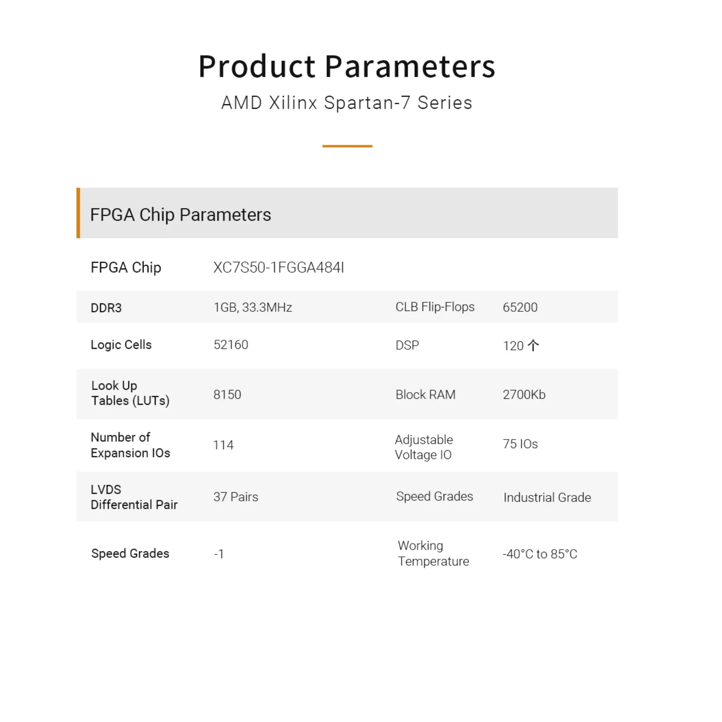722x722 pixels.
Task: Click the LVDS Differential Pair label
Action: [x=134, y=497]
